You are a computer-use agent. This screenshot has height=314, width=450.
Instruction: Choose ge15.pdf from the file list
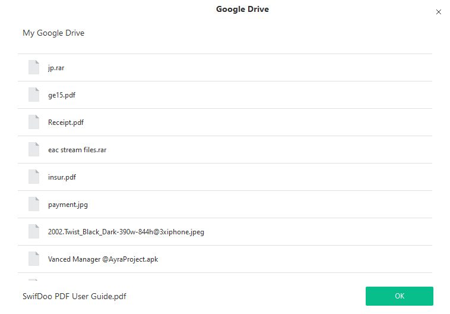click(x=62, y=95)
